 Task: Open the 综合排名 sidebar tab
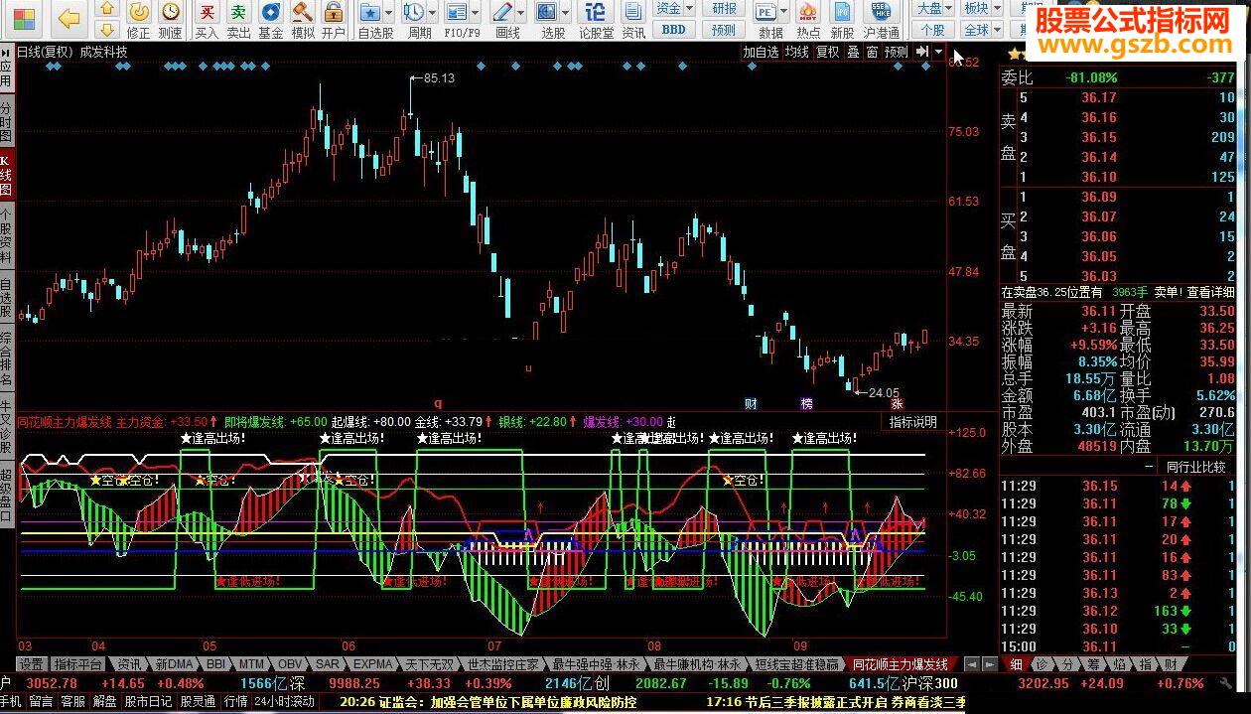(x=6, y=357)
